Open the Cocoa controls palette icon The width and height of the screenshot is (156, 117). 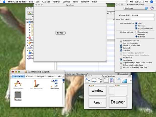coord(94,80)
